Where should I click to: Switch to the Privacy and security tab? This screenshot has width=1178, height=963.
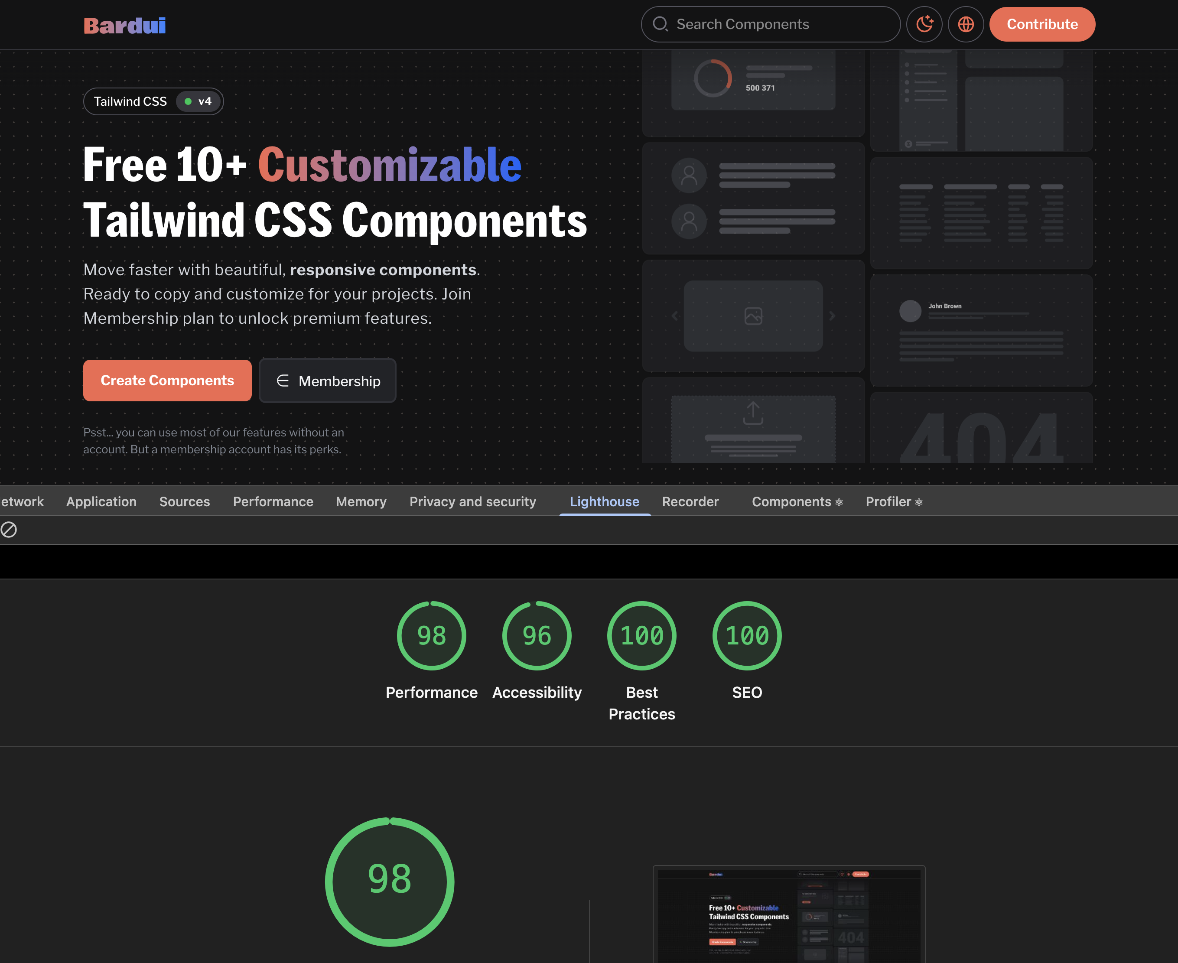(x=472, y=501)
